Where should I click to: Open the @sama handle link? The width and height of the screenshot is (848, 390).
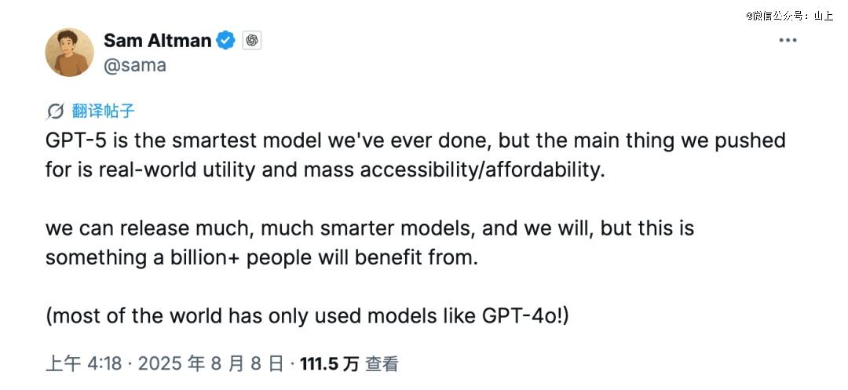(135, 65)
